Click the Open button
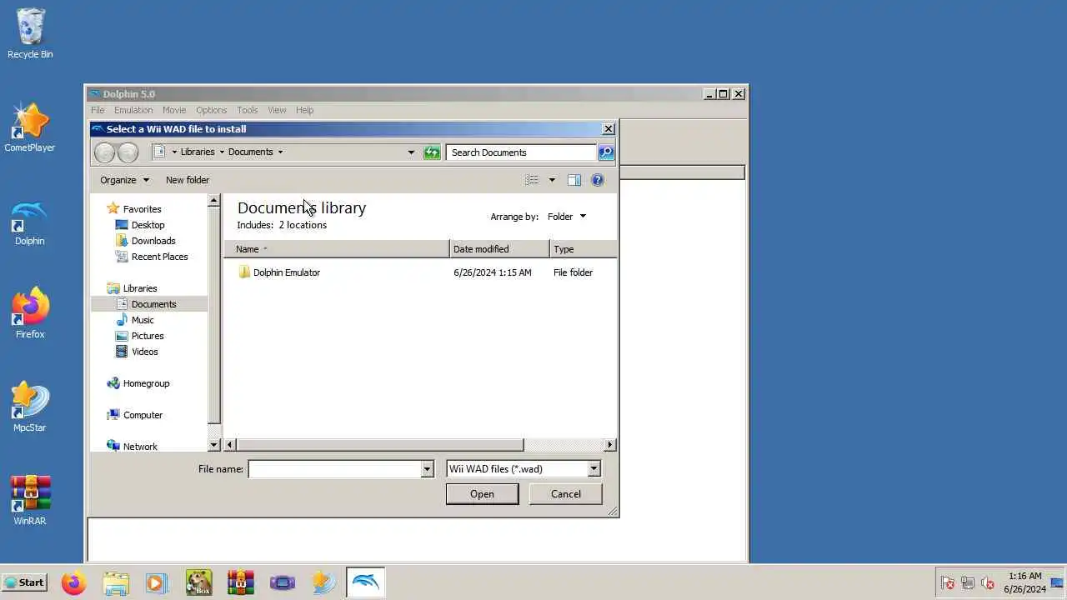Image resolution: width=1067 pixels, height=600 pixels. [x=482, y=494]
